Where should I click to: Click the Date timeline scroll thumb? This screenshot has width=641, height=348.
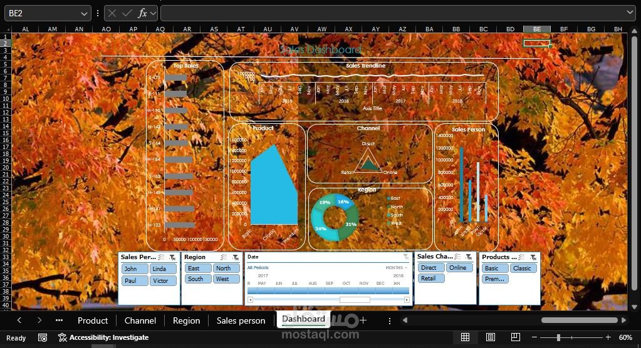pos(355,300)
